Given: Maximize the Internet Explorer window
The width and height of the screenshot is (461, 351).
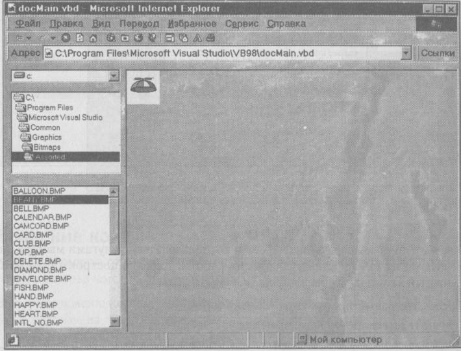Looking at the screenshot, I should point(439,9).
